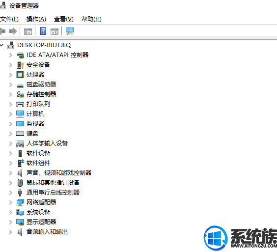Expand 软件组件 chevron
Screen dimensions: 277x252
point(11,163)
